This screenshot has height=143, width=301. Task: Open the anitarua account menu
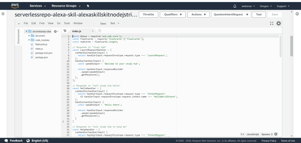[248, 6]
